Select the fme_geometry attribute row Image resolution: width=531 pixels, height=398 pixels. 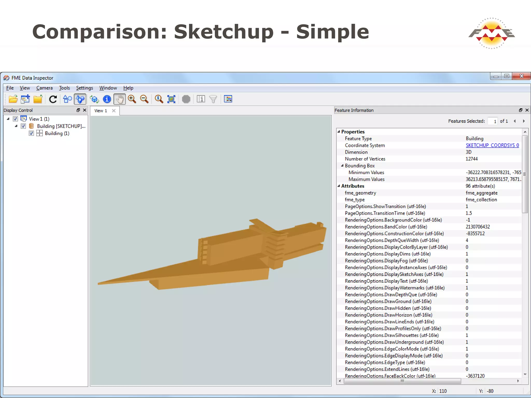429,193
